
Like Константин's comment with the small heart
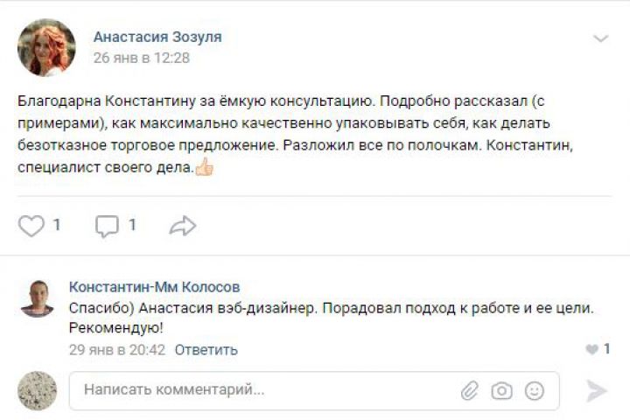(x=591, y=350)
